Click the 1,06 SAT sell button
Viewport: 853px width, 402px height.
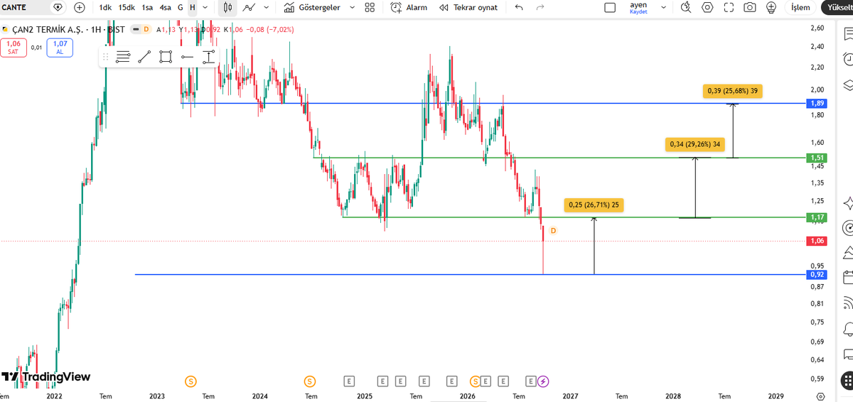tap(14, 48)
